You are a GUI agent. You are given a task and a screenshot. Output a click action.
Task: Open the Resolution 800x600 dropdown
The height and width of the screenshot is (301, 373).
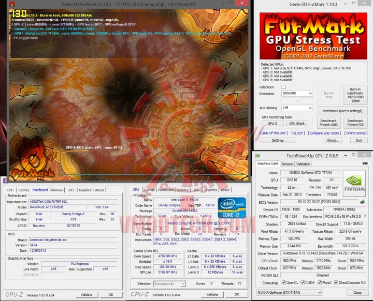pos(297,94)
